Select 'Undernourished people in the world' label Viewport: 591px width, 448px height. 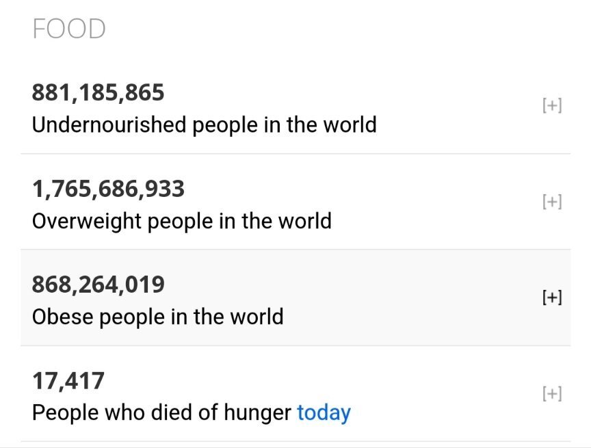coord(205,124)
